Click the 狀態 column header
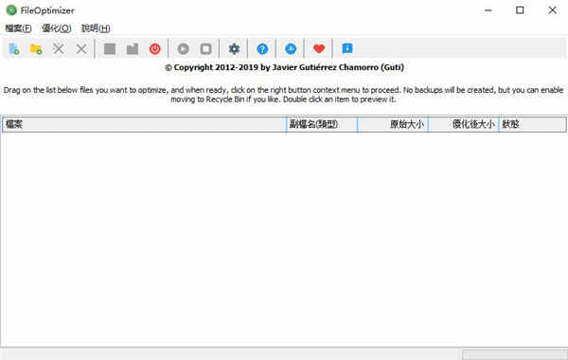Screen dimensions: 568x360 [x=532, y=124]
